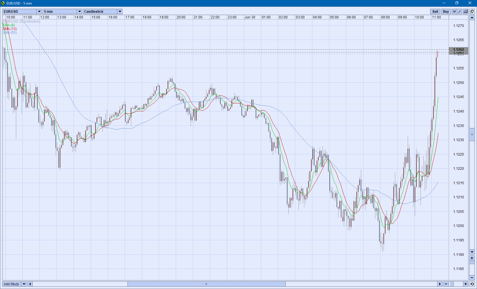Zoom in horizontal time scale plus

(x=466, y=284)
